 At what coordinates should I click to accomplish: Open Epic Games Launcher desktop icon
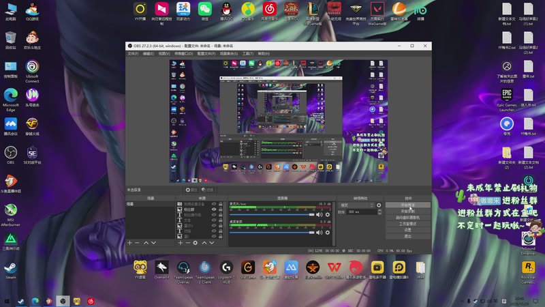(x=507, y=100)
